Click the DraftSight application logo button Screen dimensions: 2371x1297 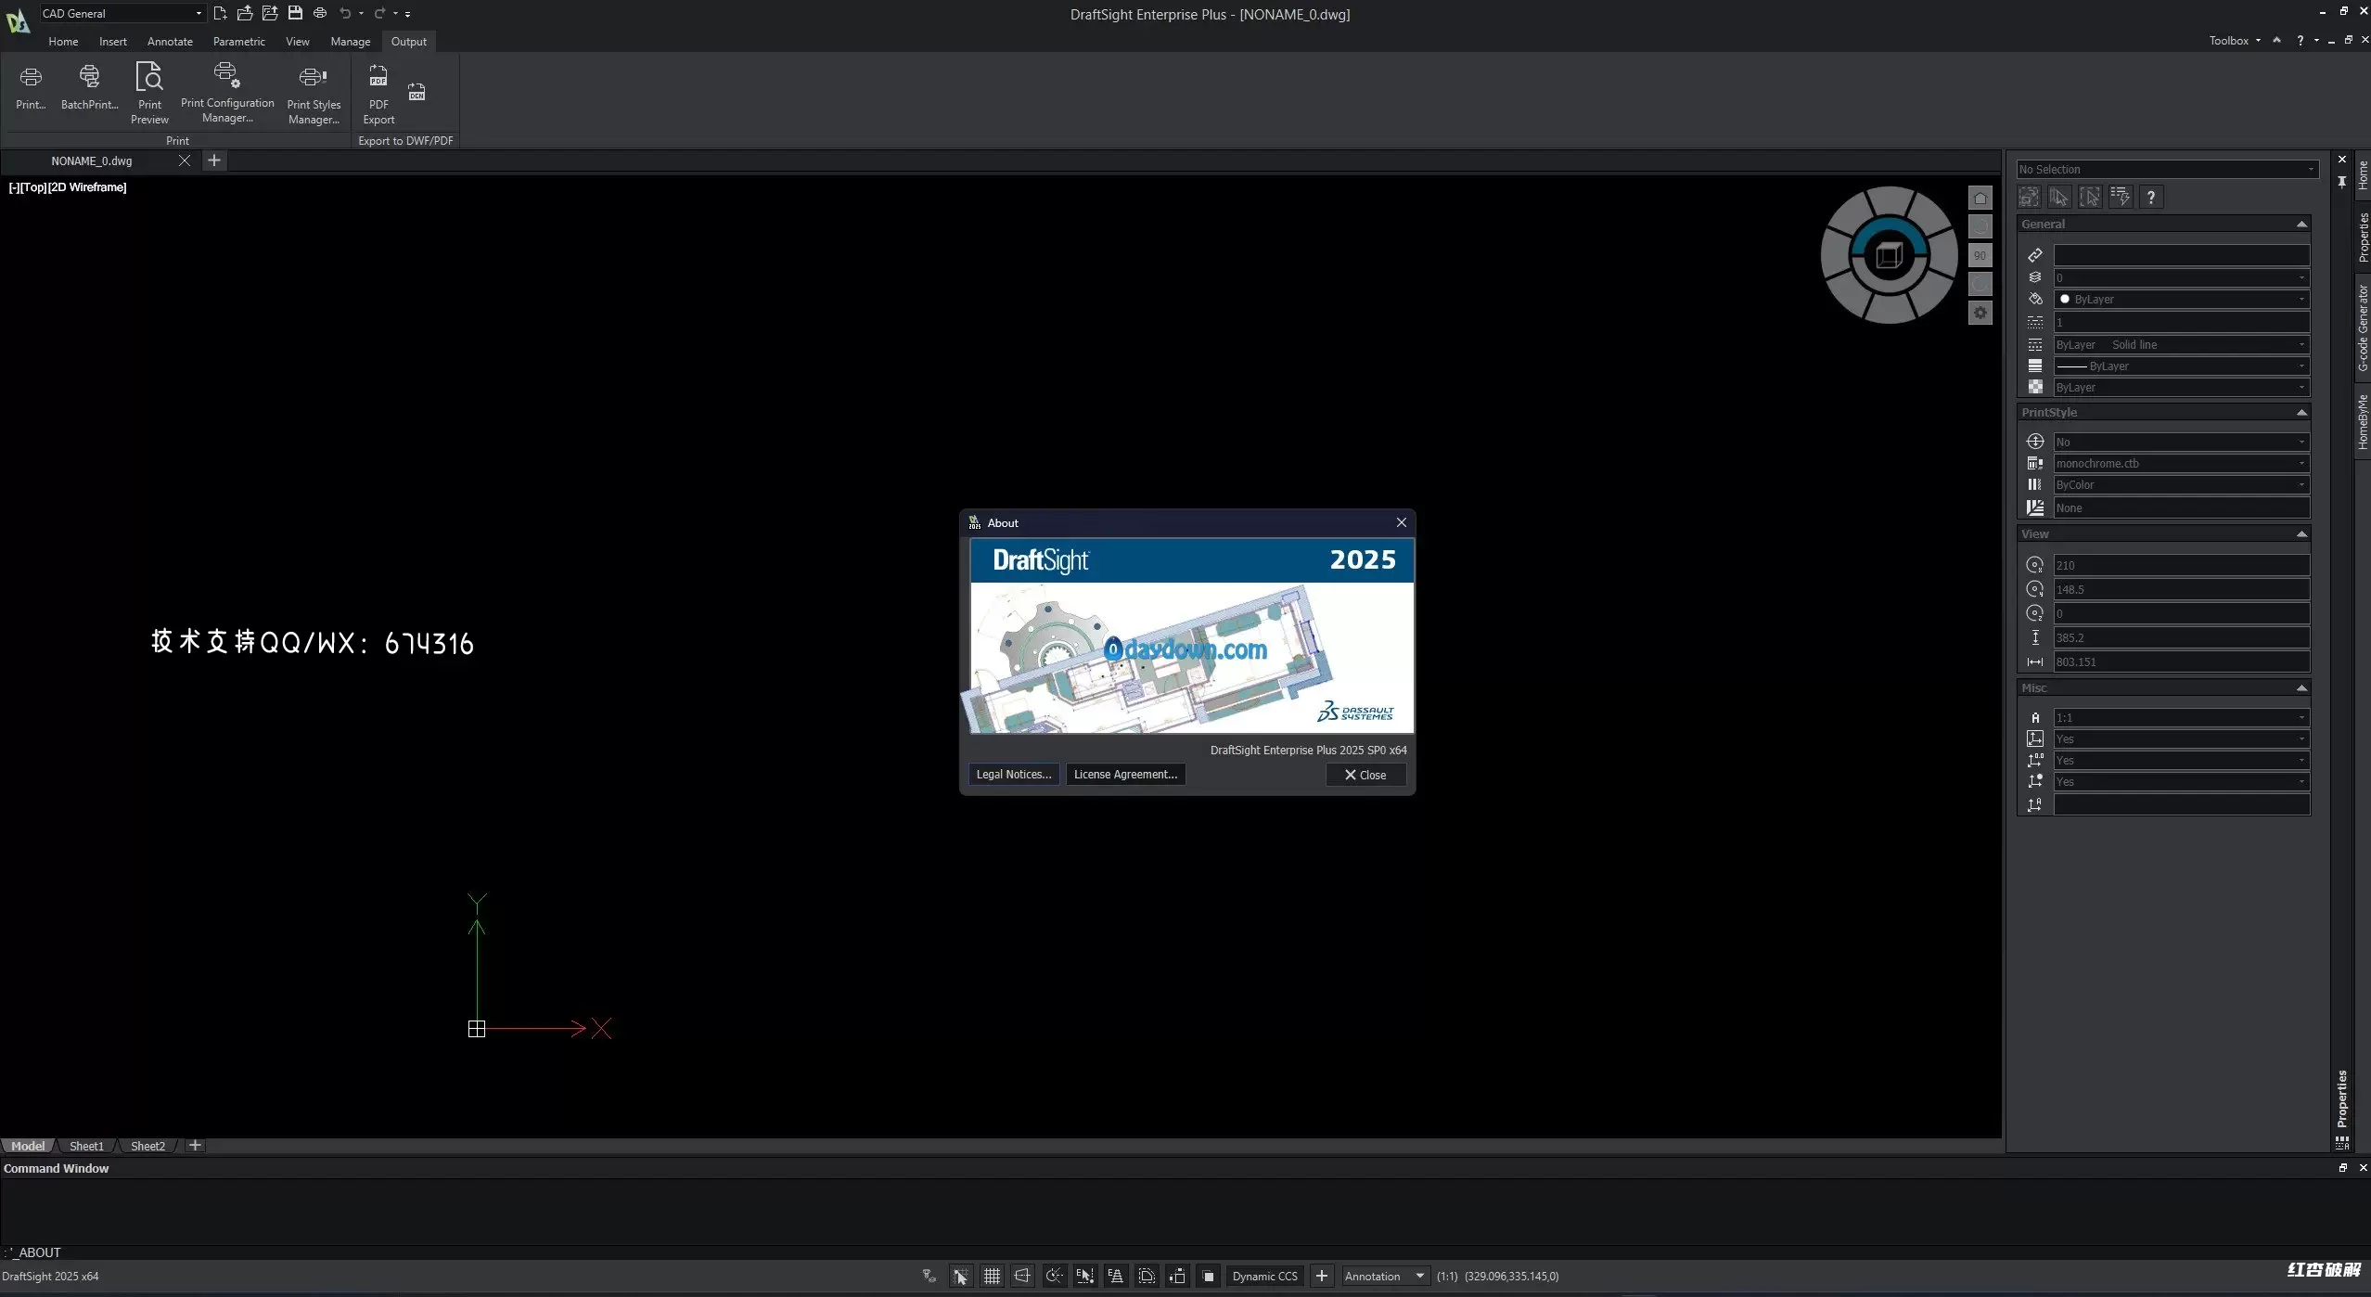(17, 20)
